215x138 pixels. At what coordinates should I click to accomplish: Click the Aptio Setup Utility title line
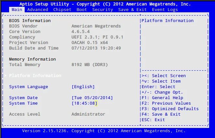point(105,4)
